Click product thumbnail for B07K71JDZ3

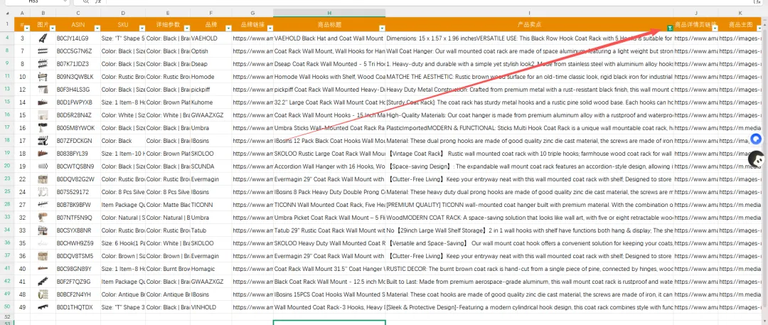[43, 64]
